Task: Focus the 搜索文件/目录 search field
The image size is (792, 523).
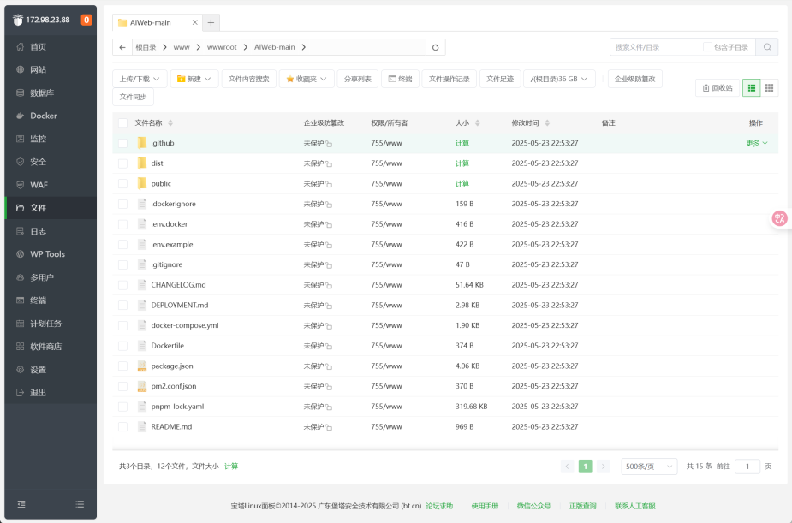Action: click(x=656, y=47)
